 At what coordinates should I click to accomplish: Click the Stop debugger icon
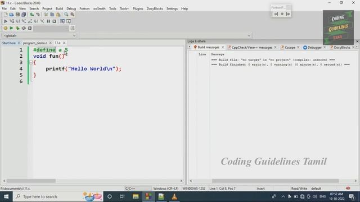(54, 21)
